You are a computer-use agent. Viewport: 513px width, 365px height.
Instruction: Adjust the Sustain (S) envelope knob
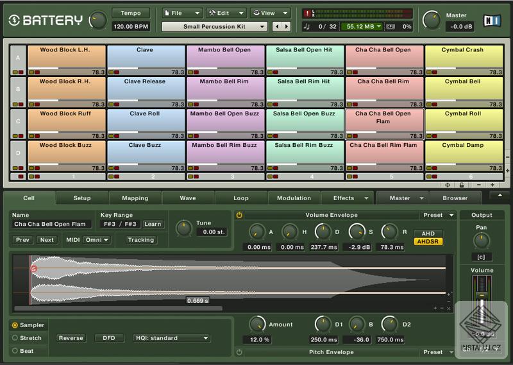[357, 232]
